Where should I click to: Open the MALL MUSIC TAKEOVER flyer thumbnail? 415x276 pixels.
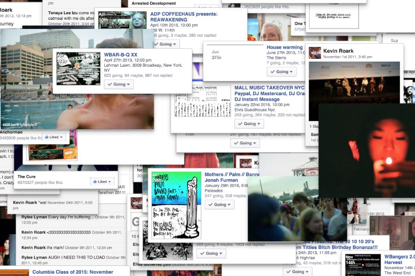(x=203, y=101)
